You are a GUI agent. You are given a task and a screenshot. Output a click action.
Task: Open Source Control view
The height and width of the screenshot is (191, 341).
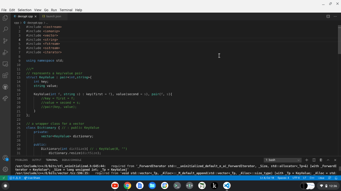coord(5,41)
